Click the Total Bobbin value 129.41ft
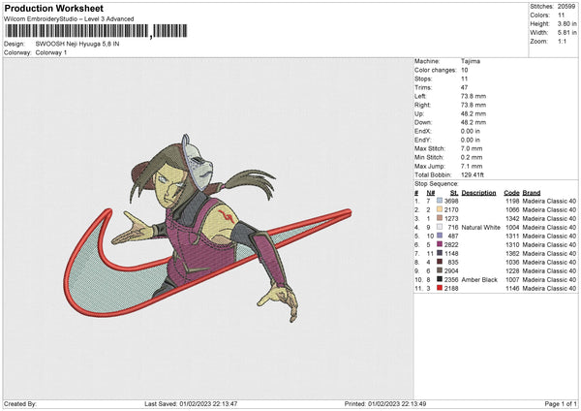 pos(473,174)
